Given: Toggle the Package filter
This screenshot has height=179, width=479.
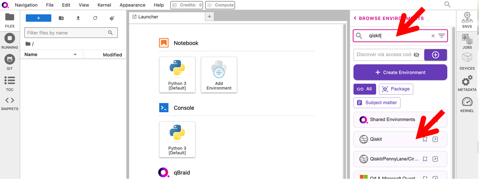Looking at the screenshot, I should pyautogui.click(x=396, y=89).
